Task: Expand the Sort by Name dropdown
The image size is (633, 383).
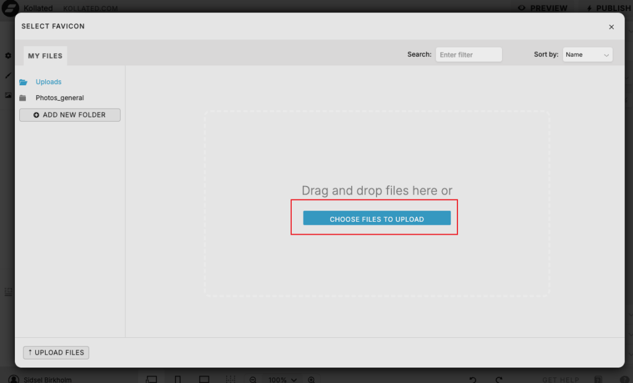Action: [587, 55]
